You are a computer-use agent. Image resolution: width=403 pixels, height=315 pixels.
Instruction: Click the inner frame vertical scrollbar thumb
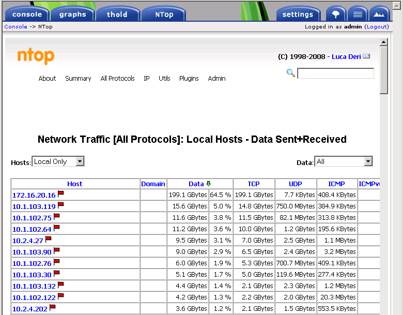[384, 70]
